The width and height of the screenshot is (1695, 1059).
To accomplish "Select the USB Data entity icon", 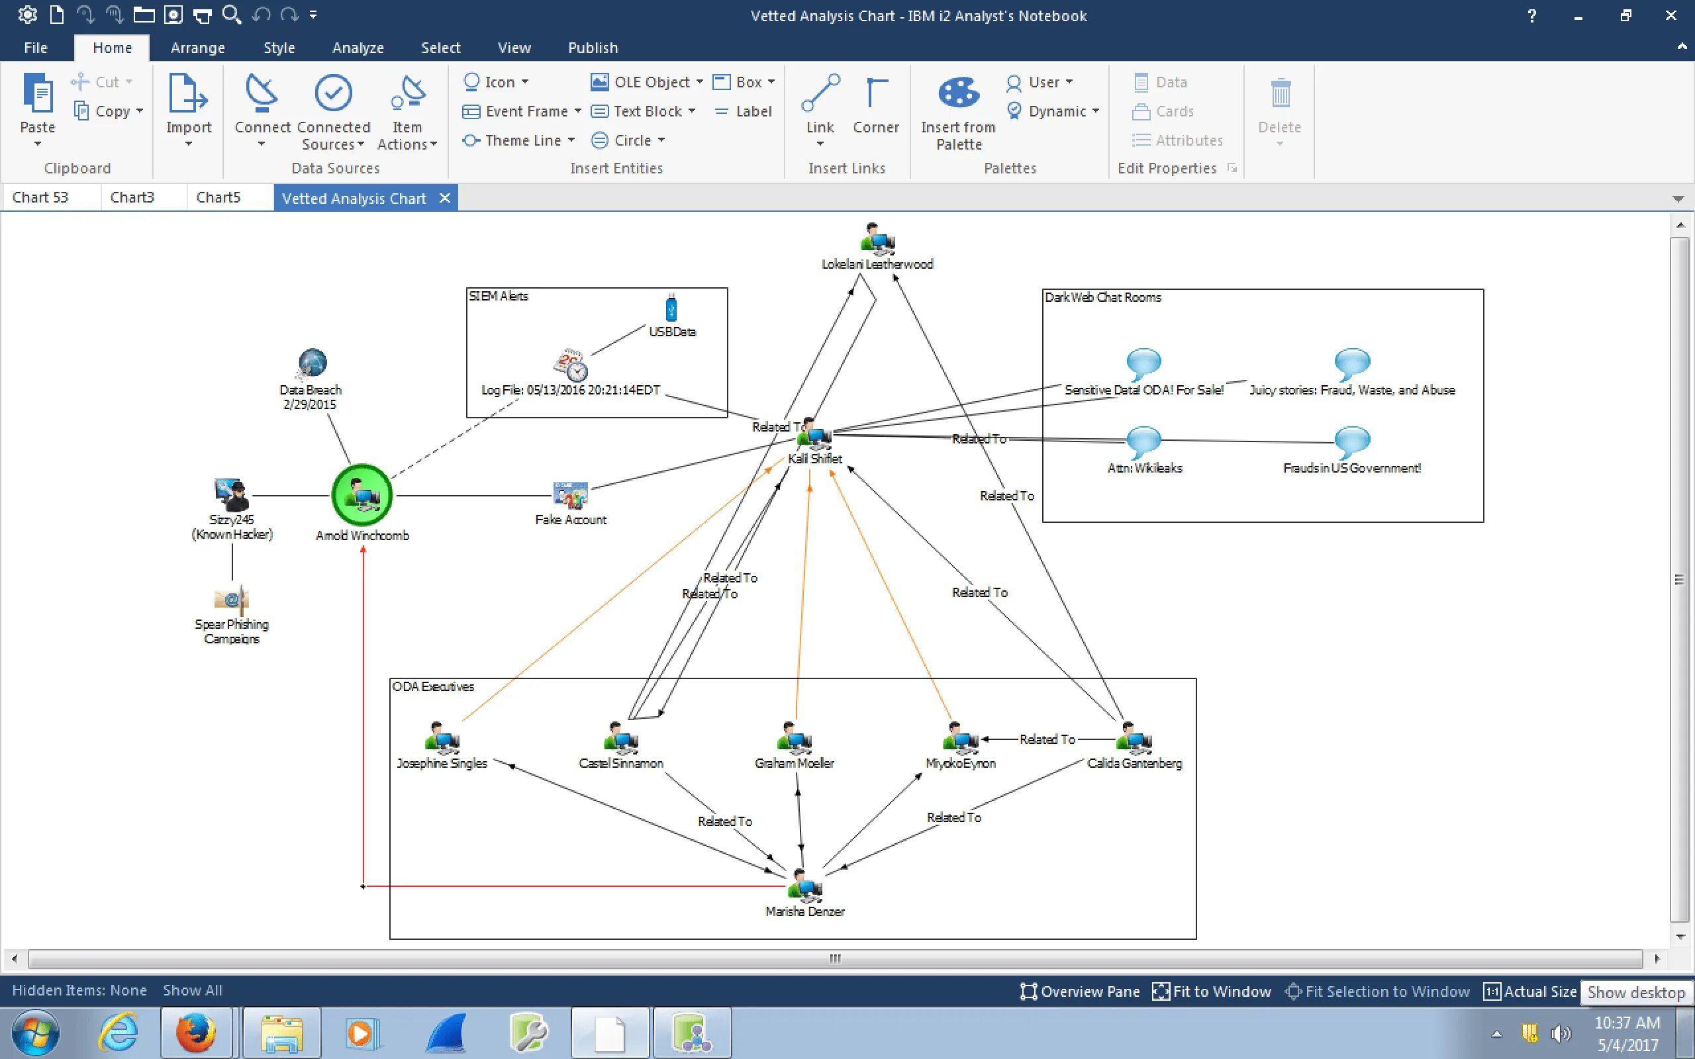I will pos(671,308).
